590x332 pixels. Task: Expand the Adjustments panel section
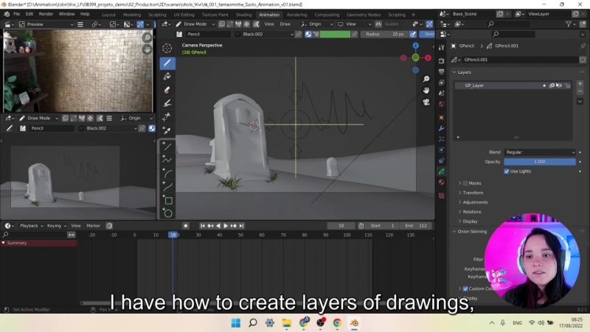tap(475, 202)
